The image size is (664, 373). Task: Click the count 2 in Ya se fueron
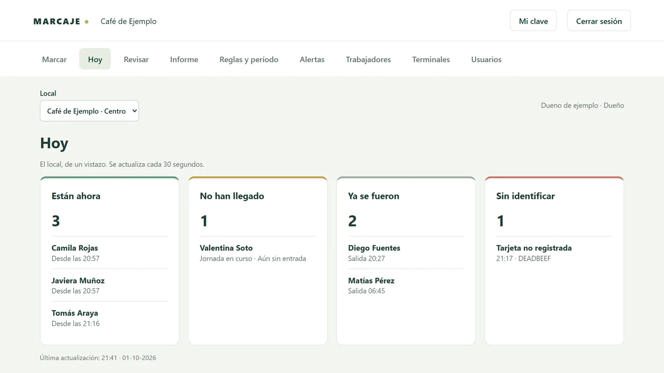click(352, 221)
